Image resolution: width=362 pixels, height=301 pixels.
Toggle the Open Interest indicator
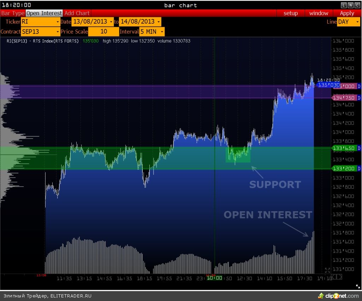point(44,13)
